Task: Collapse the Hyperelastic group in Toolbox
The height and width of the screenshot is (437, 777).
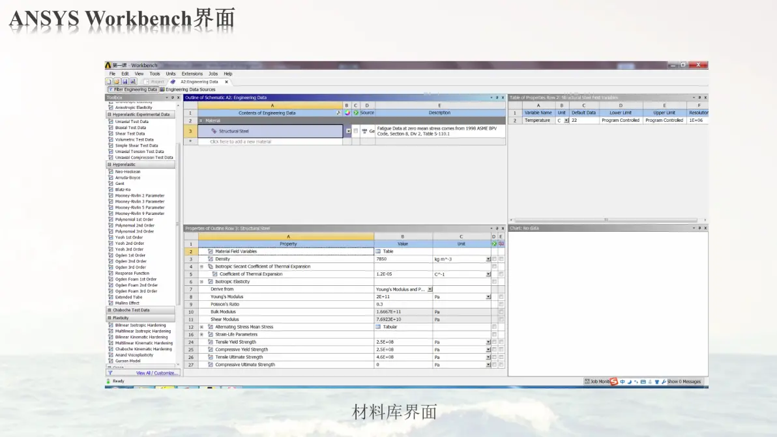Action: pos(110,164)
